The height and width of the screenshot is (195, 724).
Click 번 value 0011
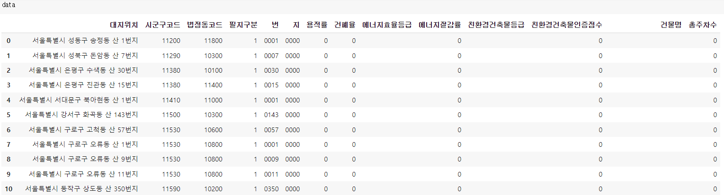(x=271, y=174)
